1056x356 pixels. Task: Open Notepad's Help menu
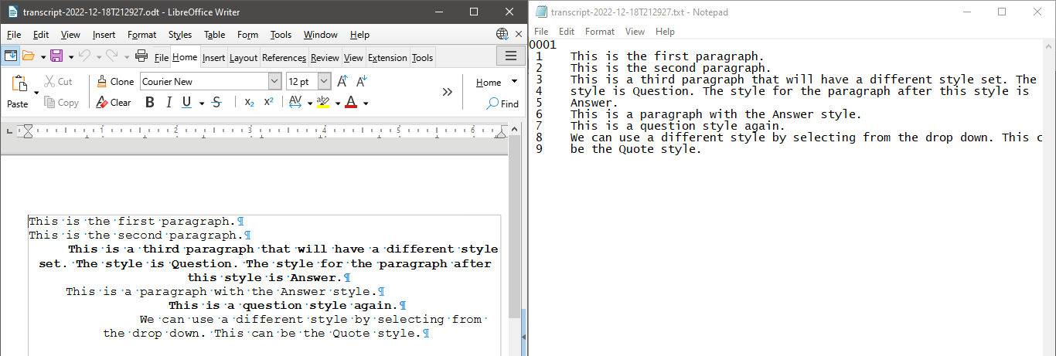pos(665,32)
